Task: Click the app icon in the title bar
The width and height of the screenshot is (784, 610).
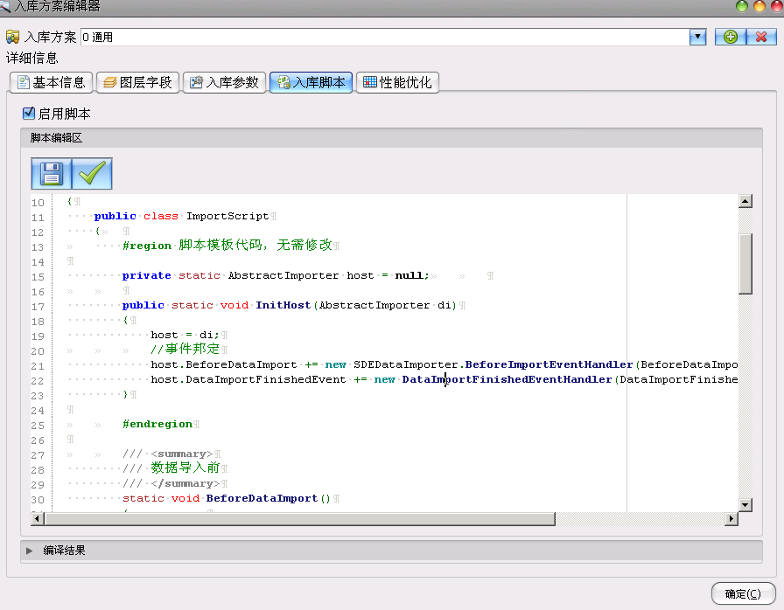Action: tap(5, 6)
